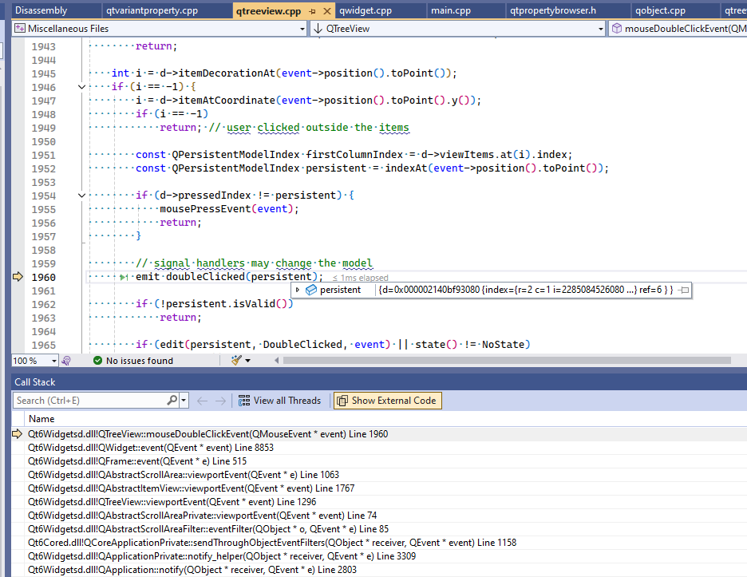Go to previous search result arrow
Viewport: 747px width, 577px height.
coord(202,401)
